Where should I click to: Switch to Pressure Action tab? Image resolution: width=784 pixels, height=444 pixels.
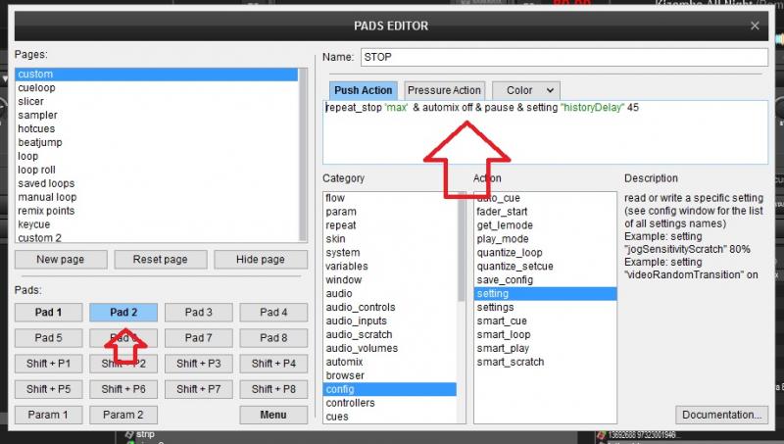point(444,90)
